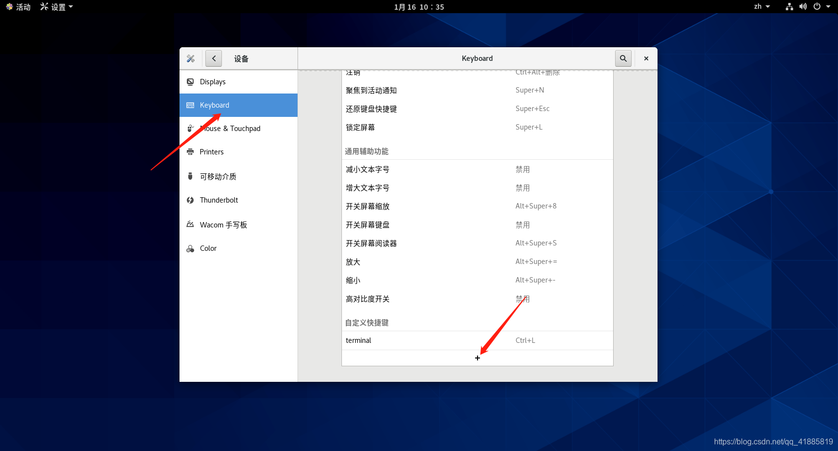Click the volume icon in top bar

click(x=803, y=6)
